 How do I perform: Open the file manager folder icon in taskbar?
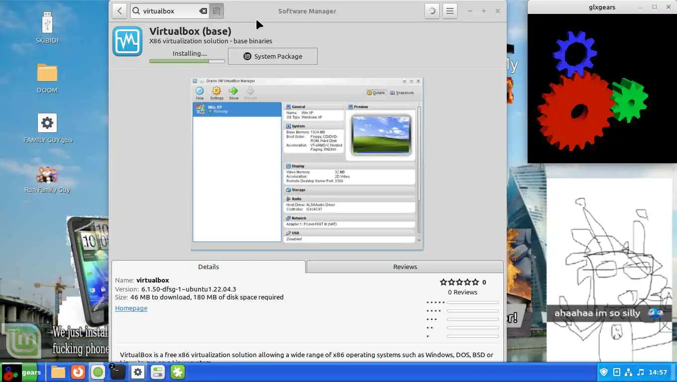[x=58, y=372]
